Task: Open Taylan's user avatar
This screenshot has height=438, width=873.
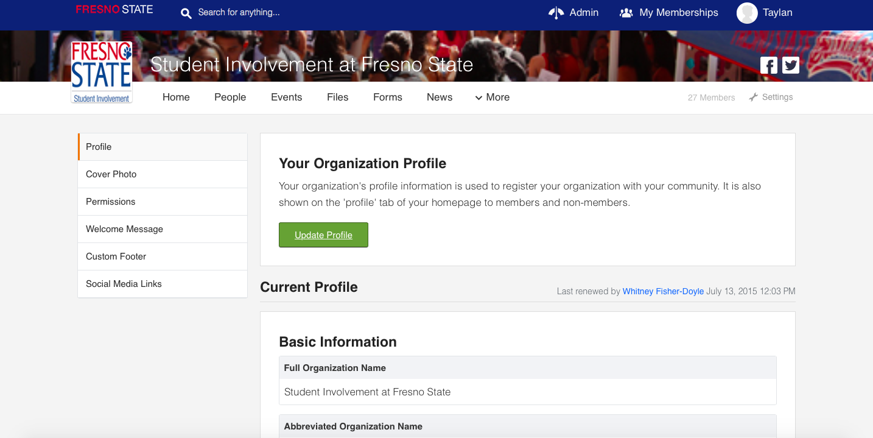Action: point(747,13)
